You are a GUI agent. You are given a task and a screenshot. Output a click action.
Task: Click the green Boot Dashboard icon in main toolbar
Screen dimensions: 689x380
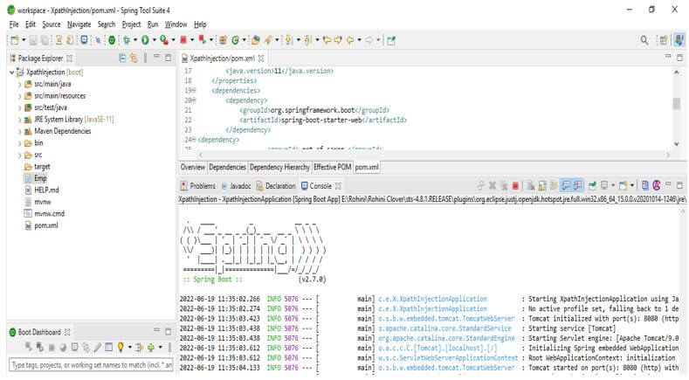[x=112, y=40]
